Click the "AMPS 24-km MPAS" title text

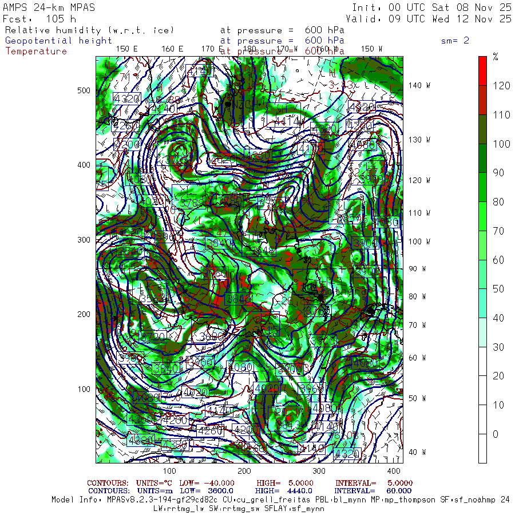point(49,7)
